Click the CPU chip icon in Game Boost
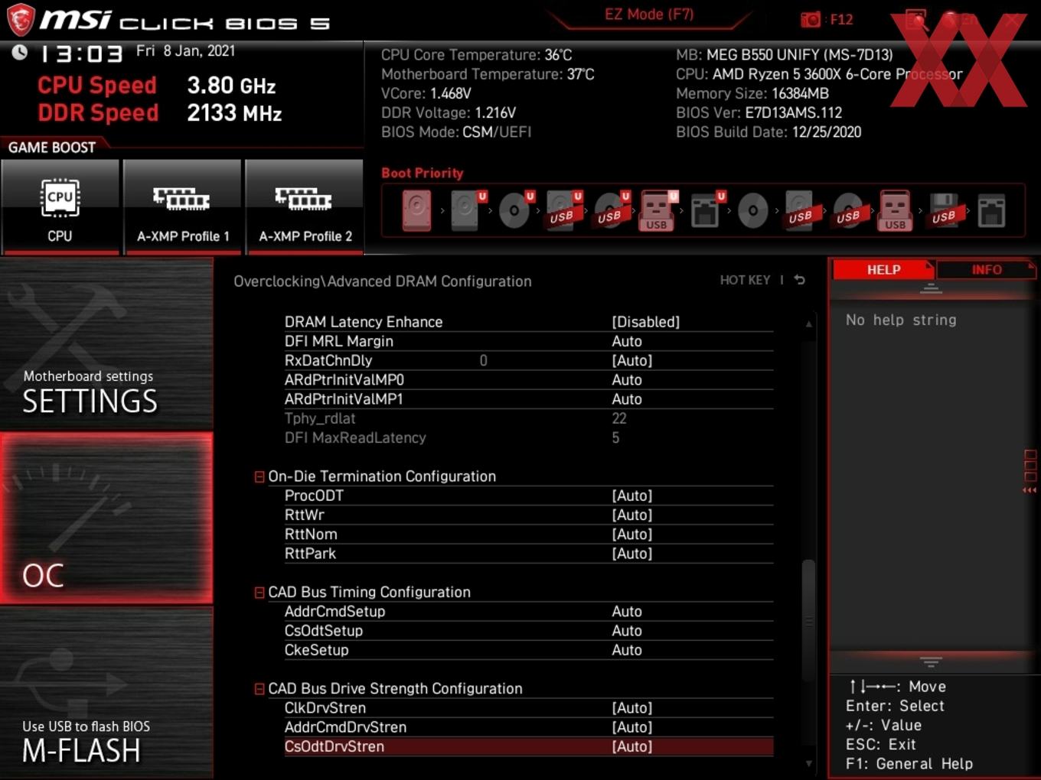Viewport: 1041px width, 780px height. 60,198
